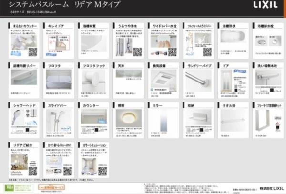The image size is (286, 194).
Task: Open the まる洗いカウンター product photo
Action: pos(24,42)
